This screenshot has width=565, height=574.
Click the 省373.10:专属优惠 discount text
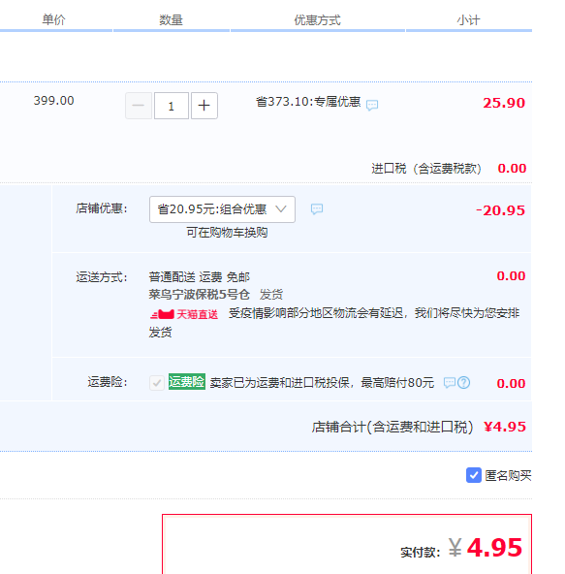(x=308, y=102)
